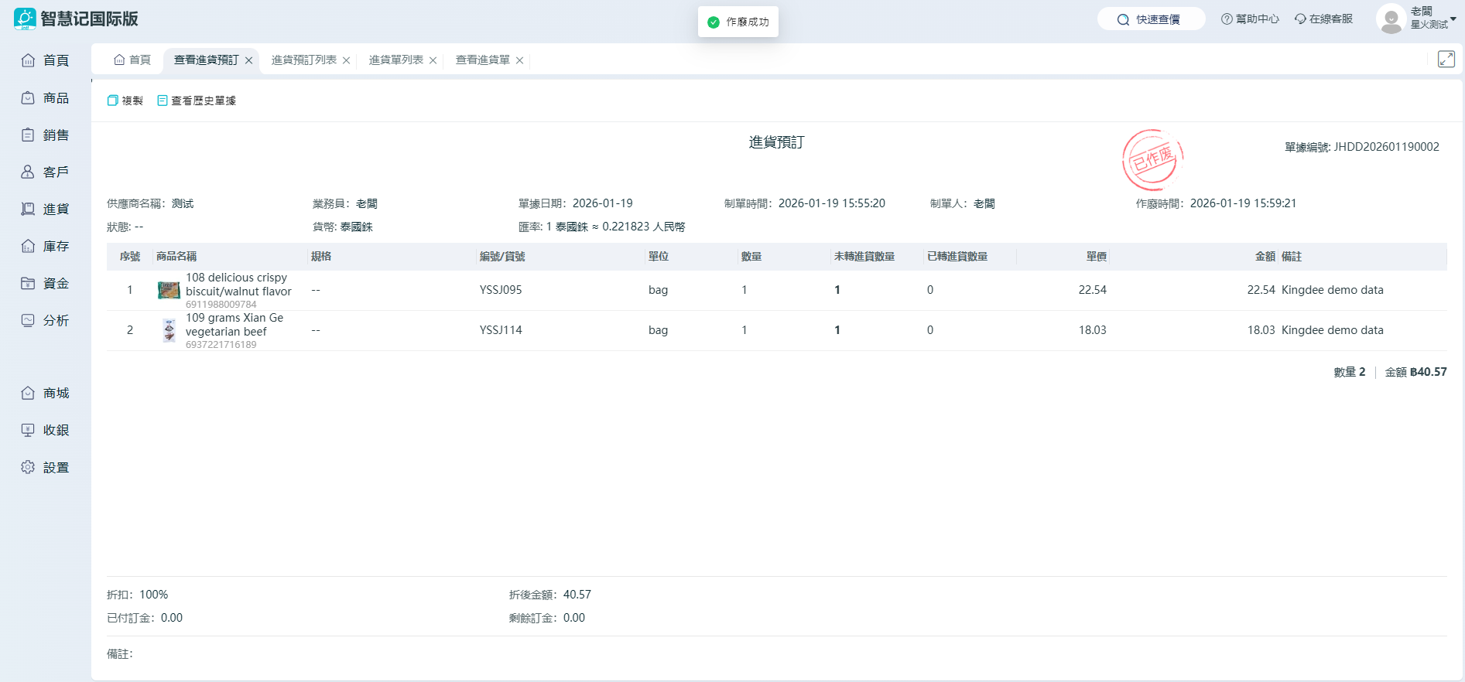Open 進貨 purchasing module
1465x682 pixels.
click(x=46, y=210)
